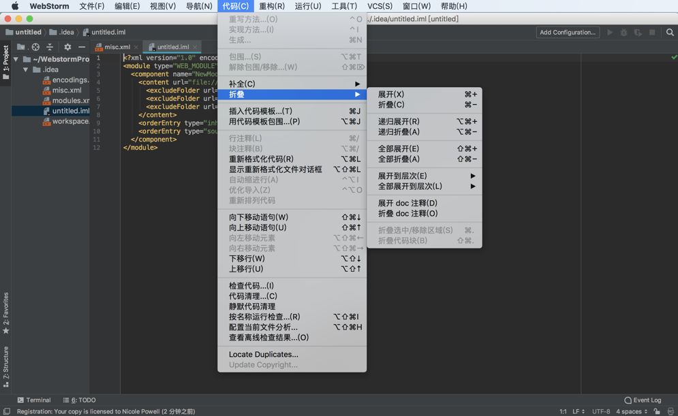678x416 pixels.
Task: Open the Event Log
Action: pyautogui.click(x=643, y=400)
